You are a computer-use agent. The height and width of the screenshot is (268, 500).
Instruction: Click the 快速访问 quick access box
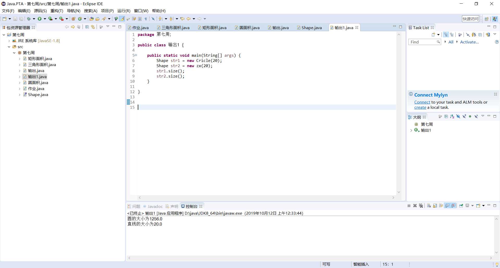click(x=470, y=19)
